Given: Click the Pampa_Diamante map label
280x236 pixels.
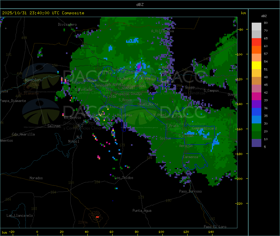Looking at the screenshot, I should pos(13,101).
